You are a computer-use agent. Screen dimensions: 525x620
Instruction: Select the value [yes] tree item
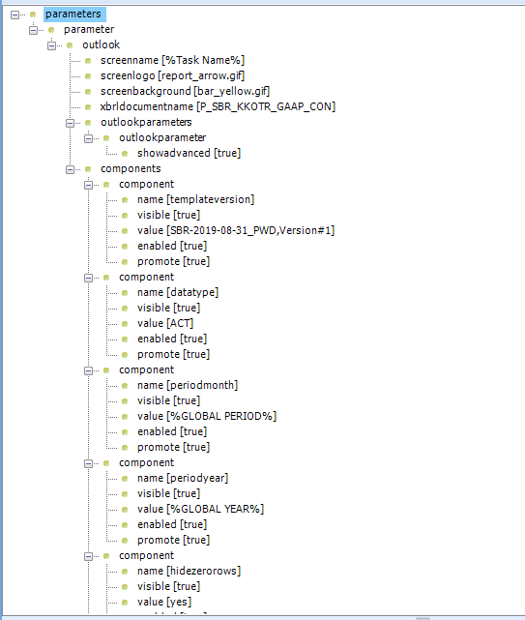tap(164, 602)
